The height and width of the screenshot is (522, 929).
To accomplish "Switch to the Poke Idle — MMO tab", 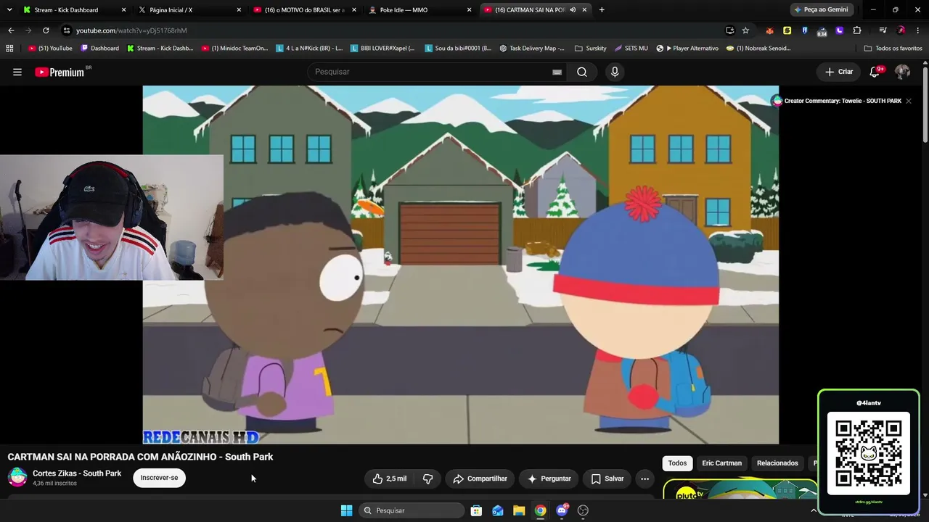I will (x=420, y=10).
